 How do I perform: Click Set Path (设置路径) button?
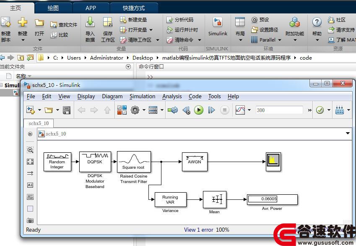point(265,30)
